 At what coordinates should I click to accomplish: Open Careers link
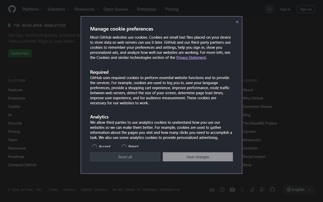coord(249,132)
